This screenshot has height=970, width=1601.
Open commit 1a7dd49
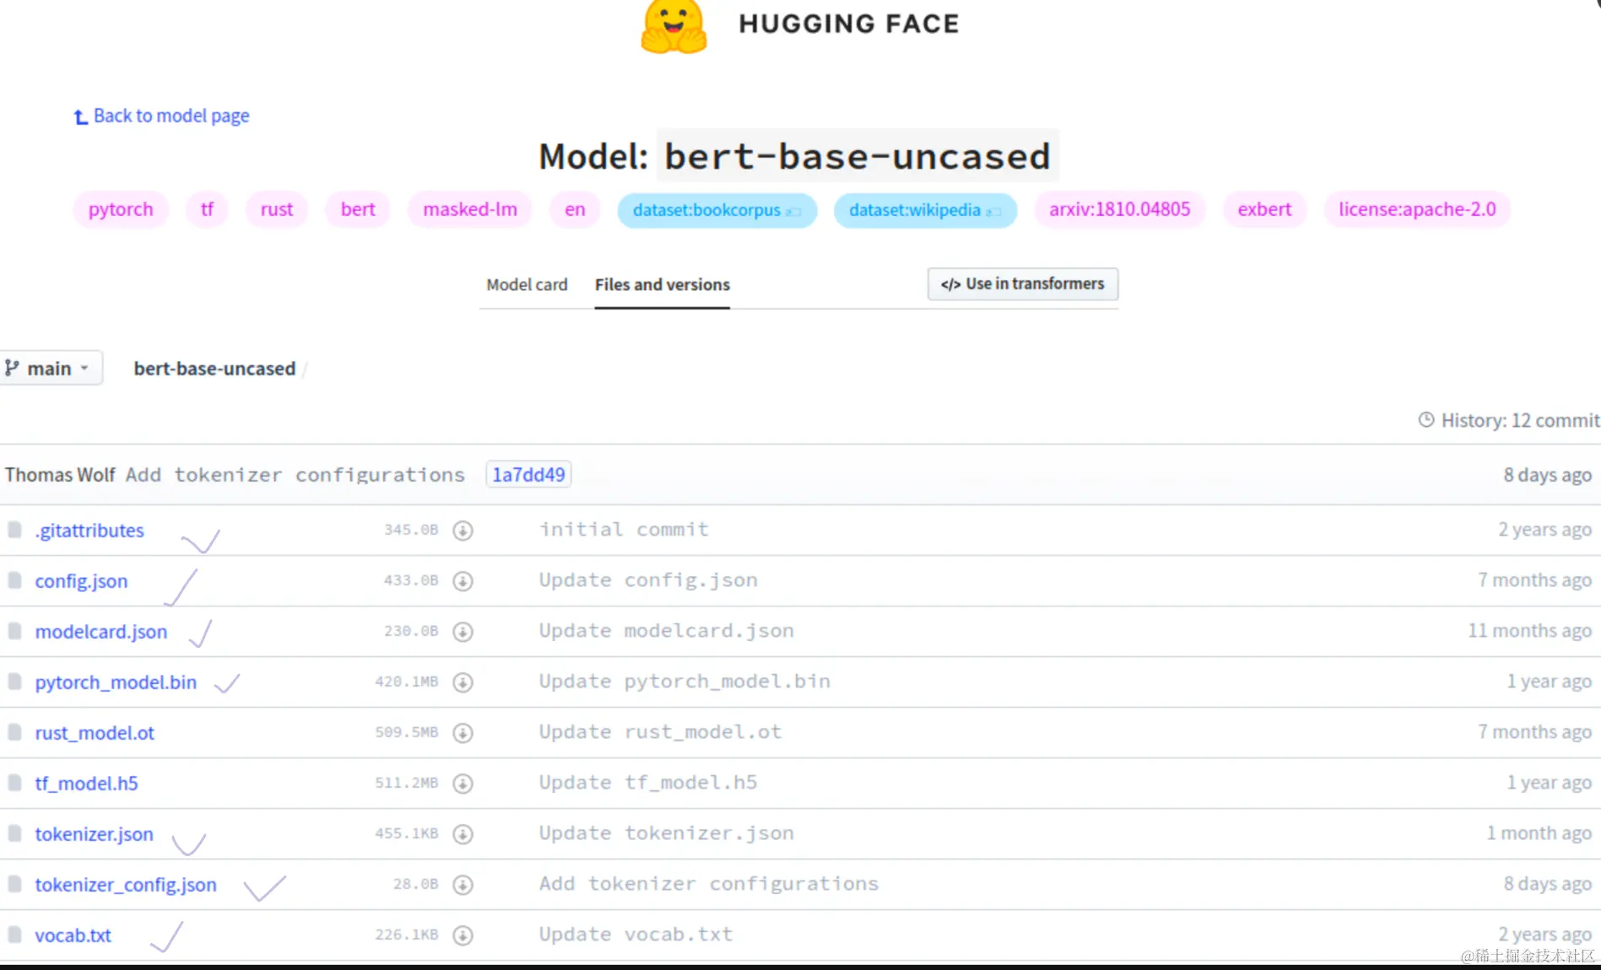click(528, 475)
